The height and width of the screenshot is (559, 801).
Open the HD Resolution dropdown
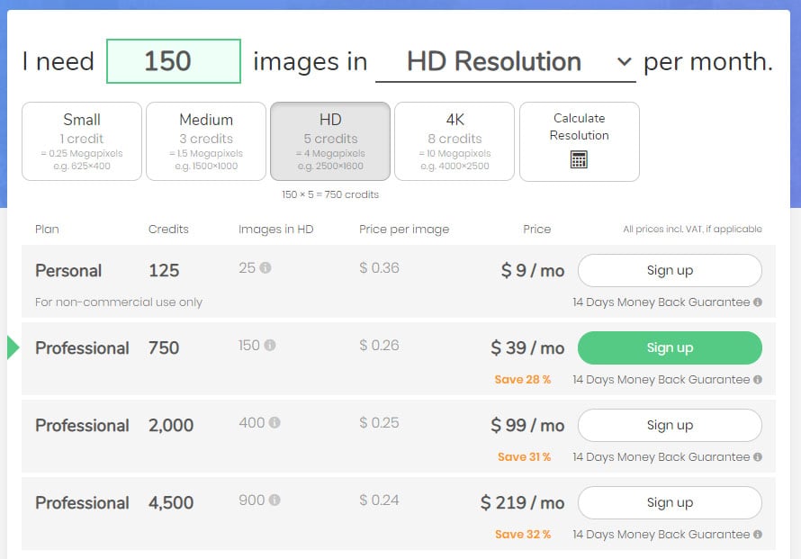coord(504,62)
